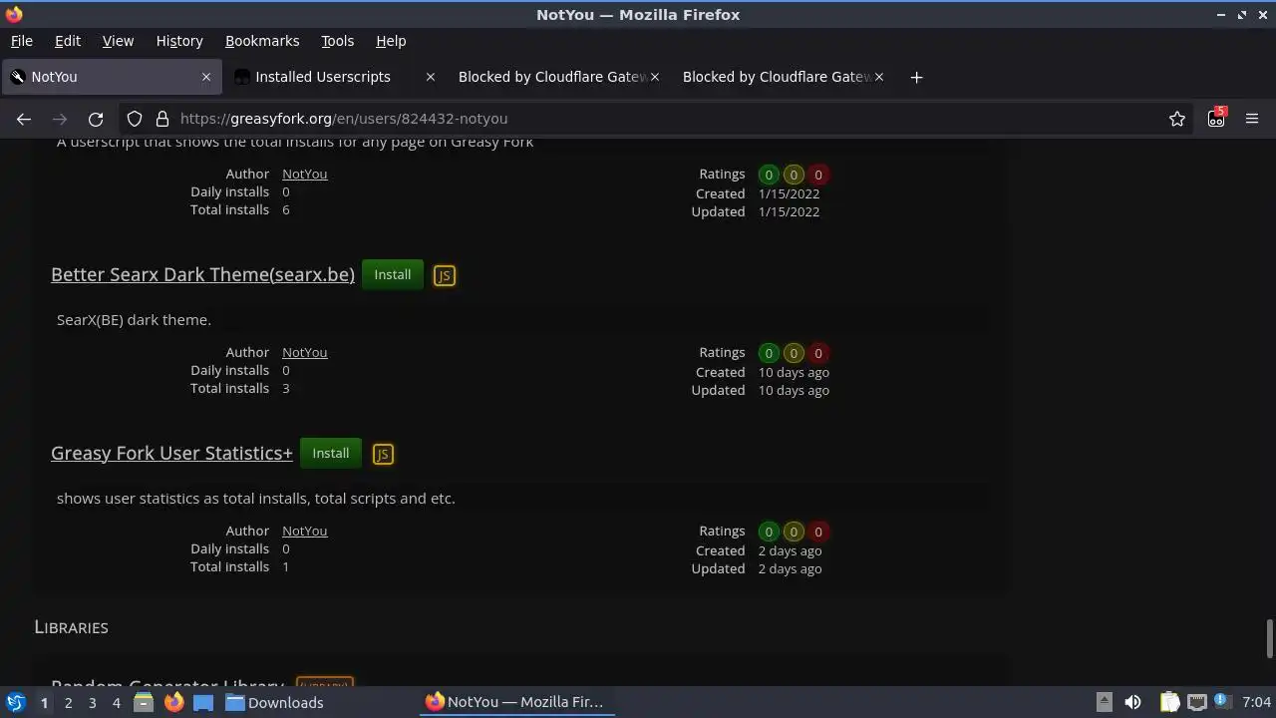
Task: Go back with the browser back arrow
Action: click(24, 119)
